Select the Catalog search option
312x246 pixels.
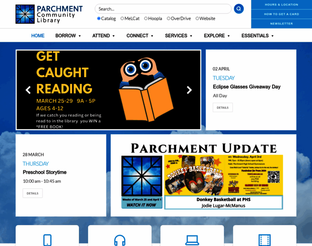99,18
